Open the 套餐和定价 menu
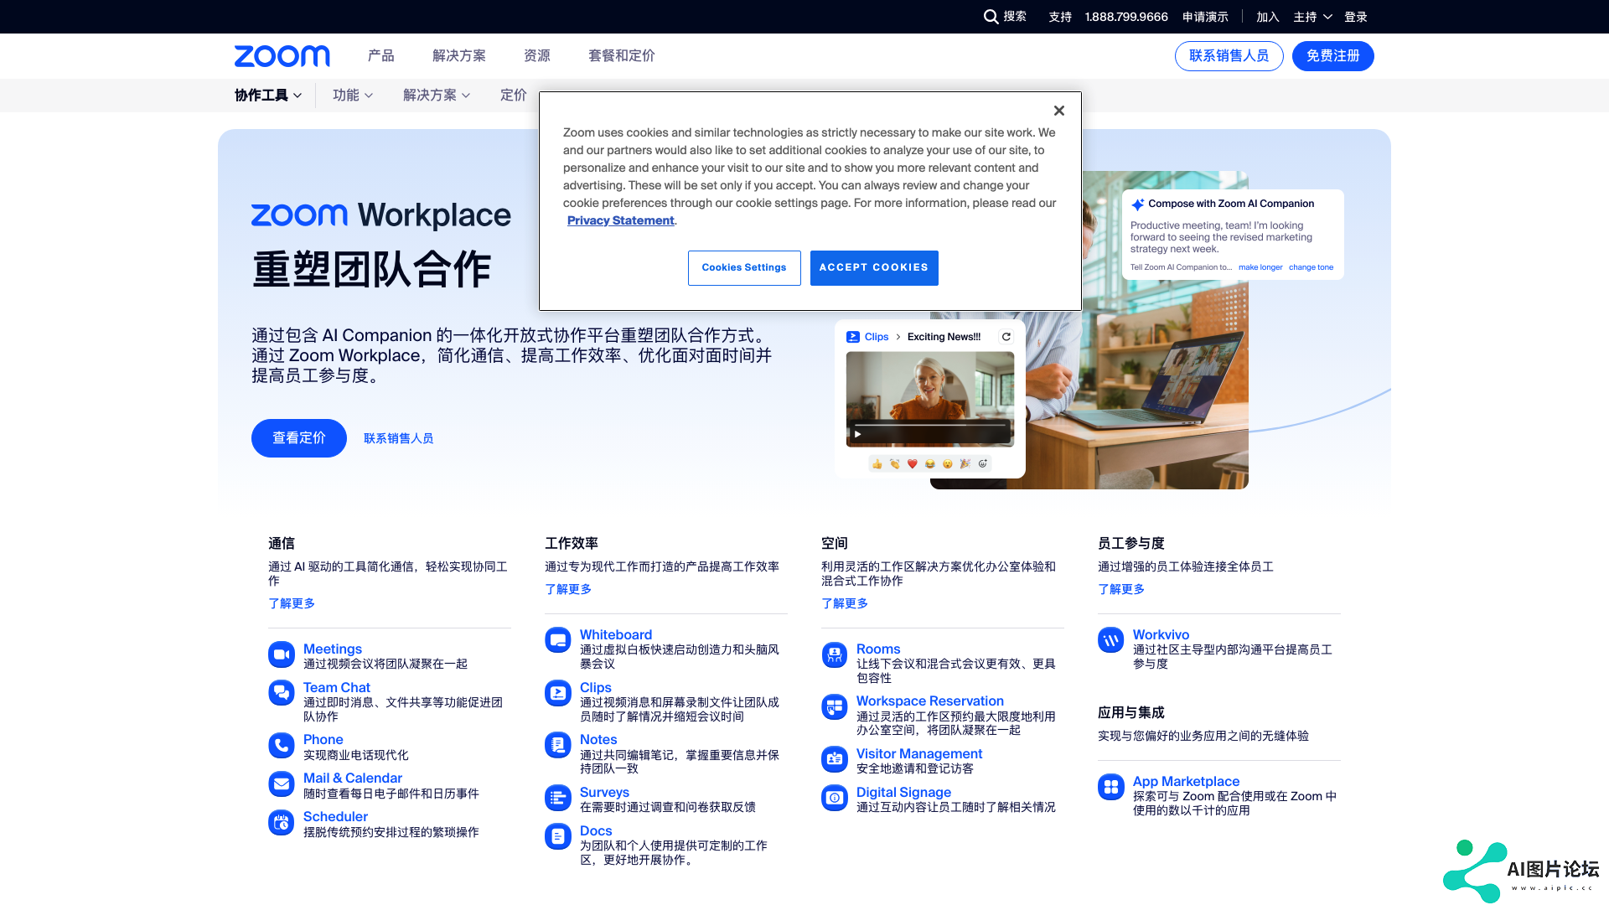Image resolution: width=1609 pixels, height=905 pixels. coord(622,56)
